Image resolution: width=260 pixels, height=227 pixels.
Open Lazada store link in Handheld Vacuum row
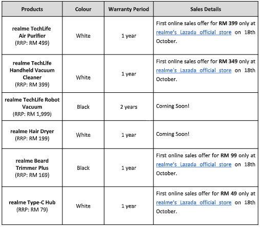tap(193, 70)
